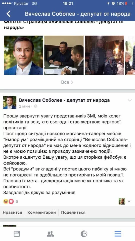Tap the laughing reaction emoji

click(x=6, y=201)
